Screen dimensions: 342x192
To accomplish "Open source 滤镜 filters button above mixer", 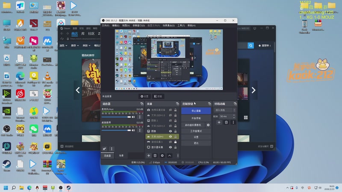I will [x=158, y=96].
